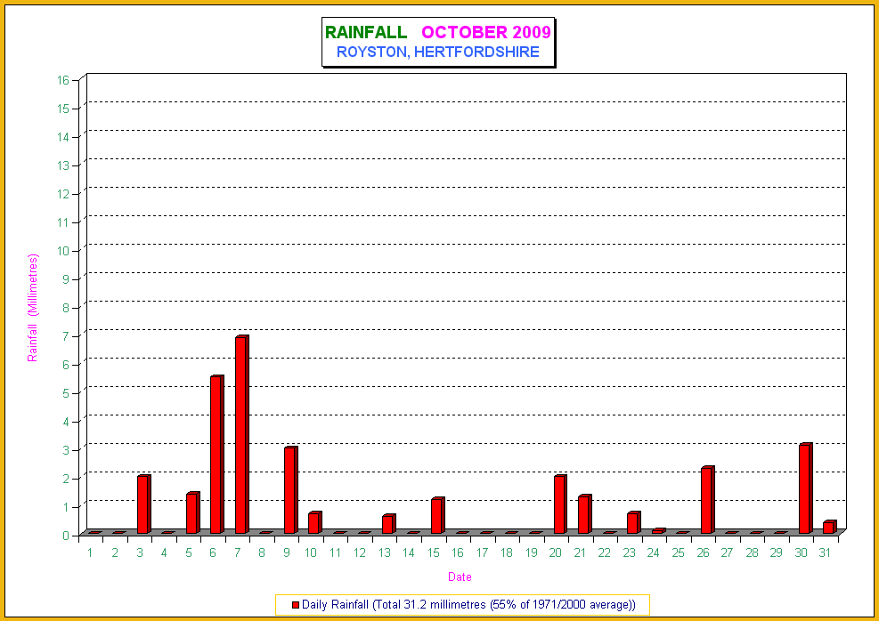Screen dimensions: 879x621
Task: Click the 'Date' x-axis label
Action: pyautogui.click(x=460, y=577)
